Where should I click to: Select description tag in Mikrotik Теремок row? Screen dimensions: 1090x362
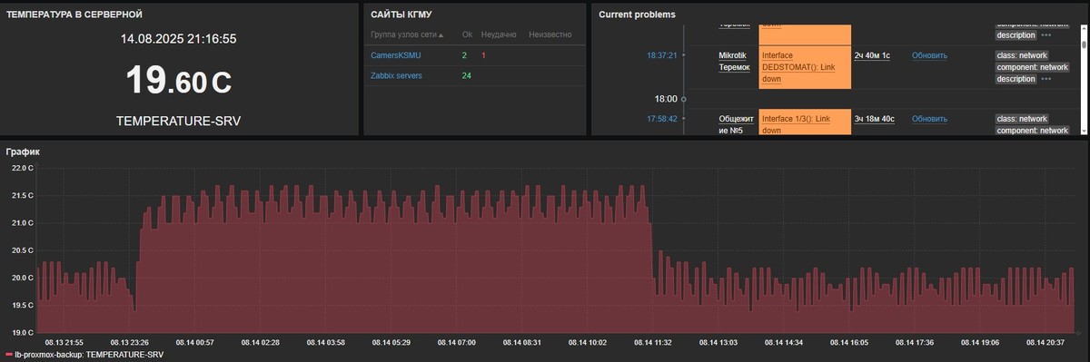pyautogui.click(x=1016, y=79)
